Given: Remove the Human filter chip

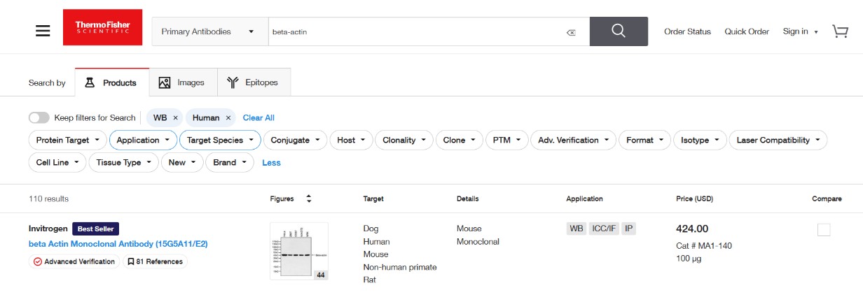Looking at the screenshot, I should [x=228, y=118].
